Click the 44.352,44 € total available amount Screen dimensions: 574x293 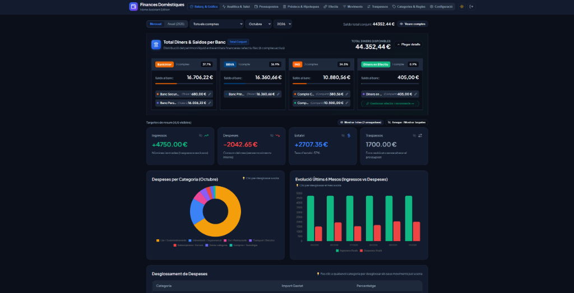point(373,47)
